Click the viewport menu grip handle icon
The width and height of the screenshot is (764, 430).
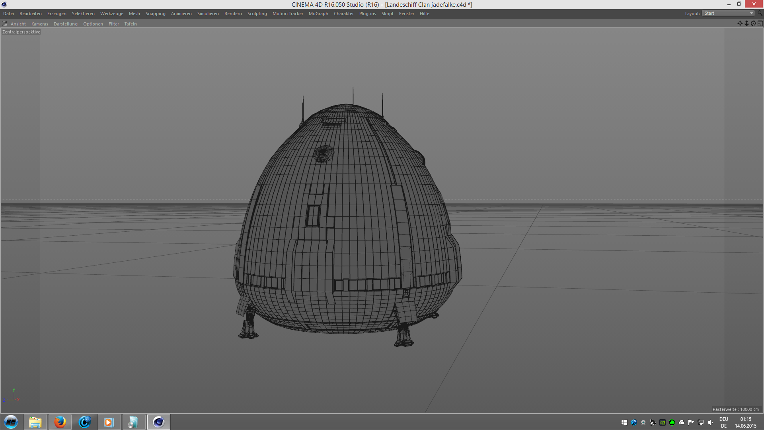coord(5,24)
